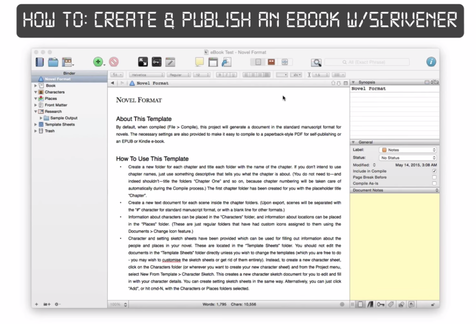
Task: Click add folder icon below the binder
Action: pyautogui.click(x=47, y=304)
